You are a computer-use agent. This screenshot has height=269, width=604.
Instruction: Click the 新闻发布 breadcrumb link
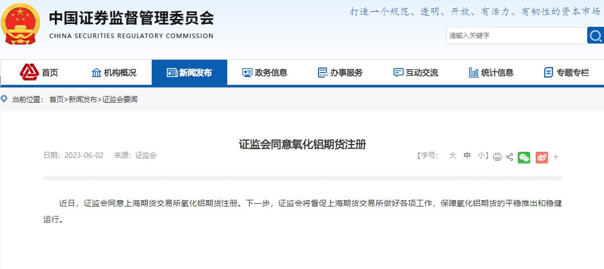83,100
